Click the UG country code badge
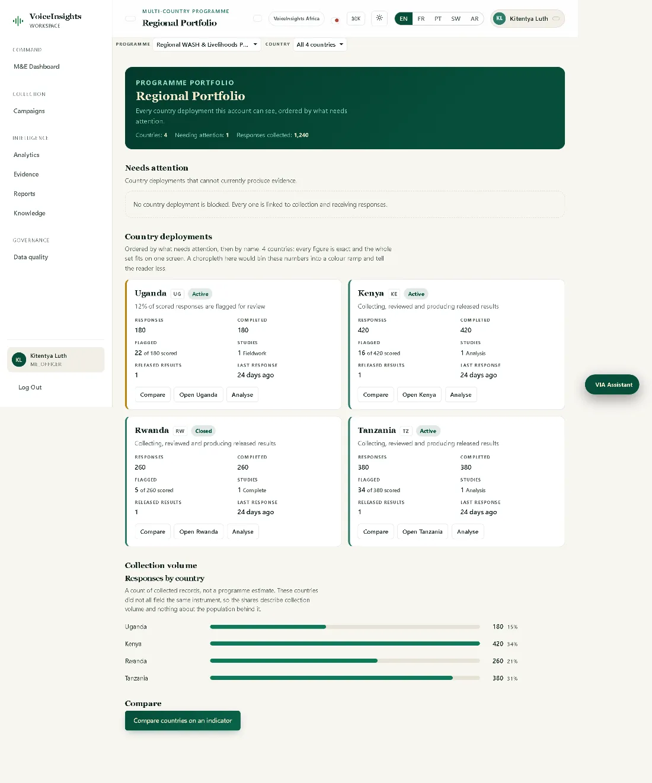 coord(177,294)
